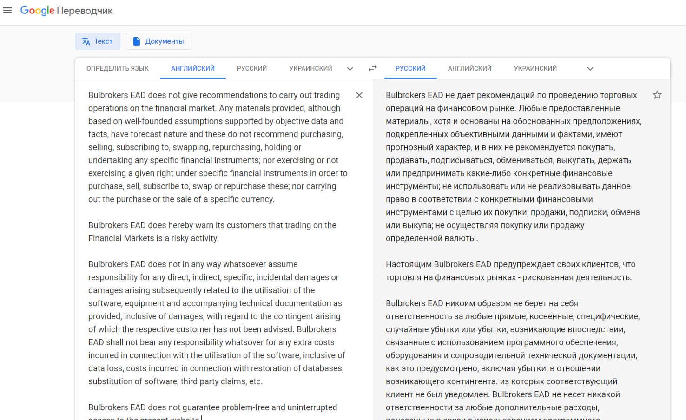Select Русский as target language

[410, 68]
